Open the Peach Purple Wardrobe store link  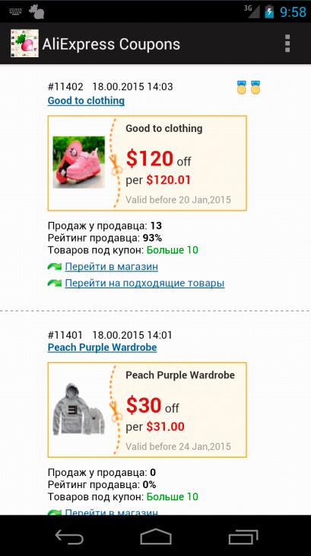102,348
